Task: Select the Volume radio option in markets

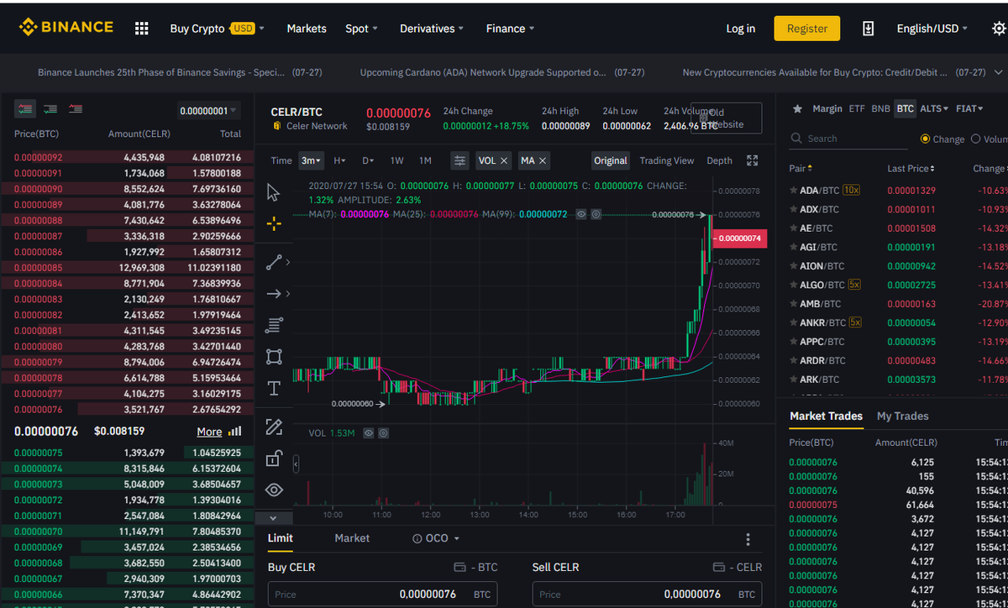Action: (x=976, y=139)
